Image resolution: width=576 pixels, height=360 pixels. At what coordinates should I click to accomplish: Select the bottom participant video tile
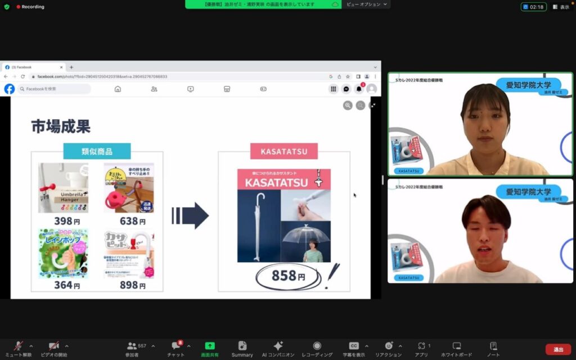(x=480, y=231)
